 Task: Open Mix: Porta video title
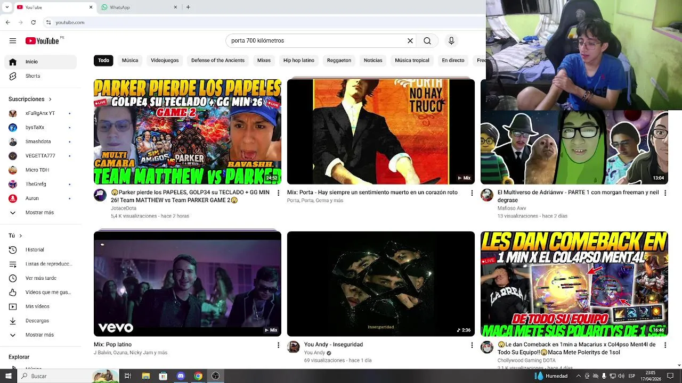click(x=372, y=193)
